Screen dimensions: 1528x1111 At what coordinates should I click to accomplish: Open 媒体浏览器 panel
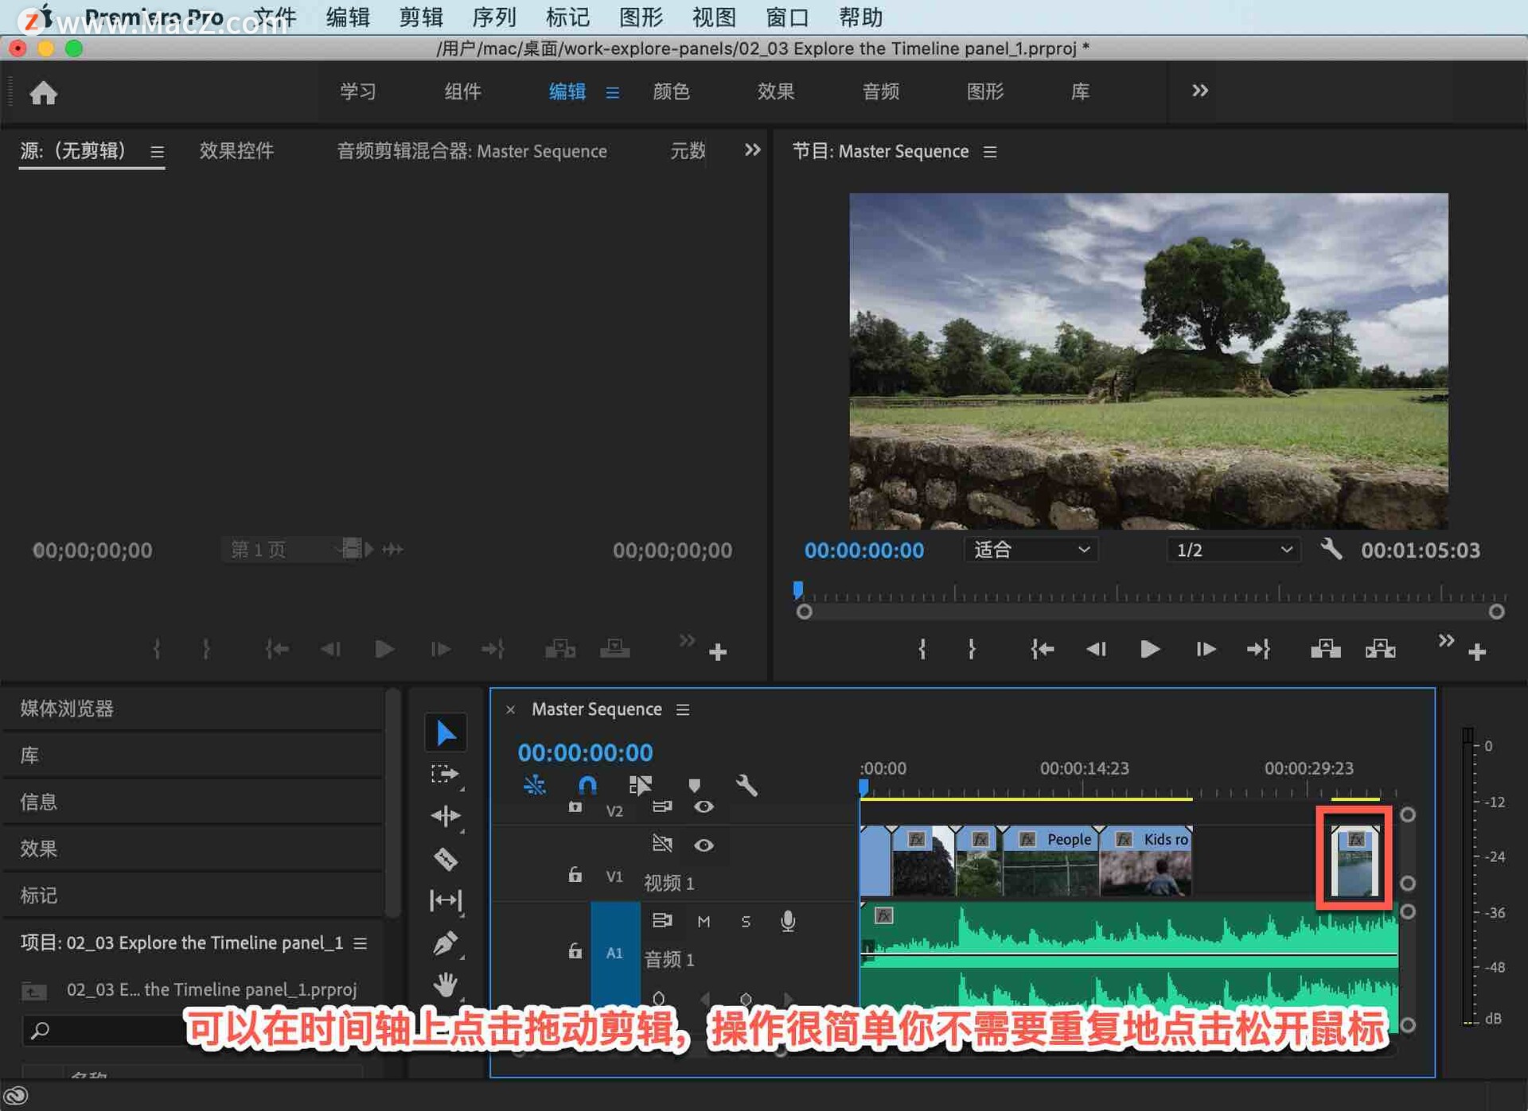[x=67, y=708]
